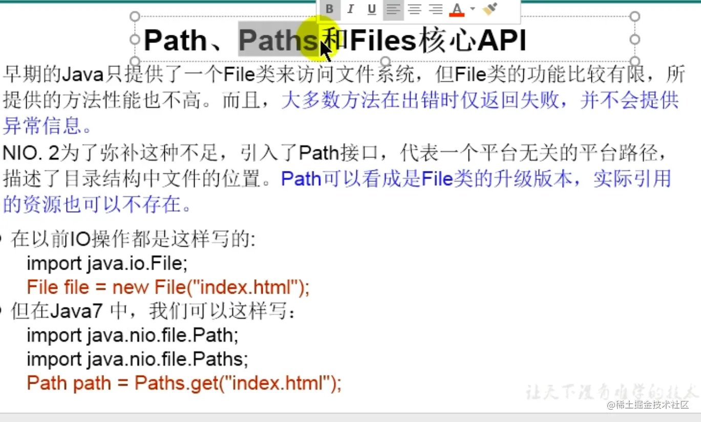Click the bullet line "但在Java7 中，我们可以这样写："
701x422 pixels.
(154, 312)
